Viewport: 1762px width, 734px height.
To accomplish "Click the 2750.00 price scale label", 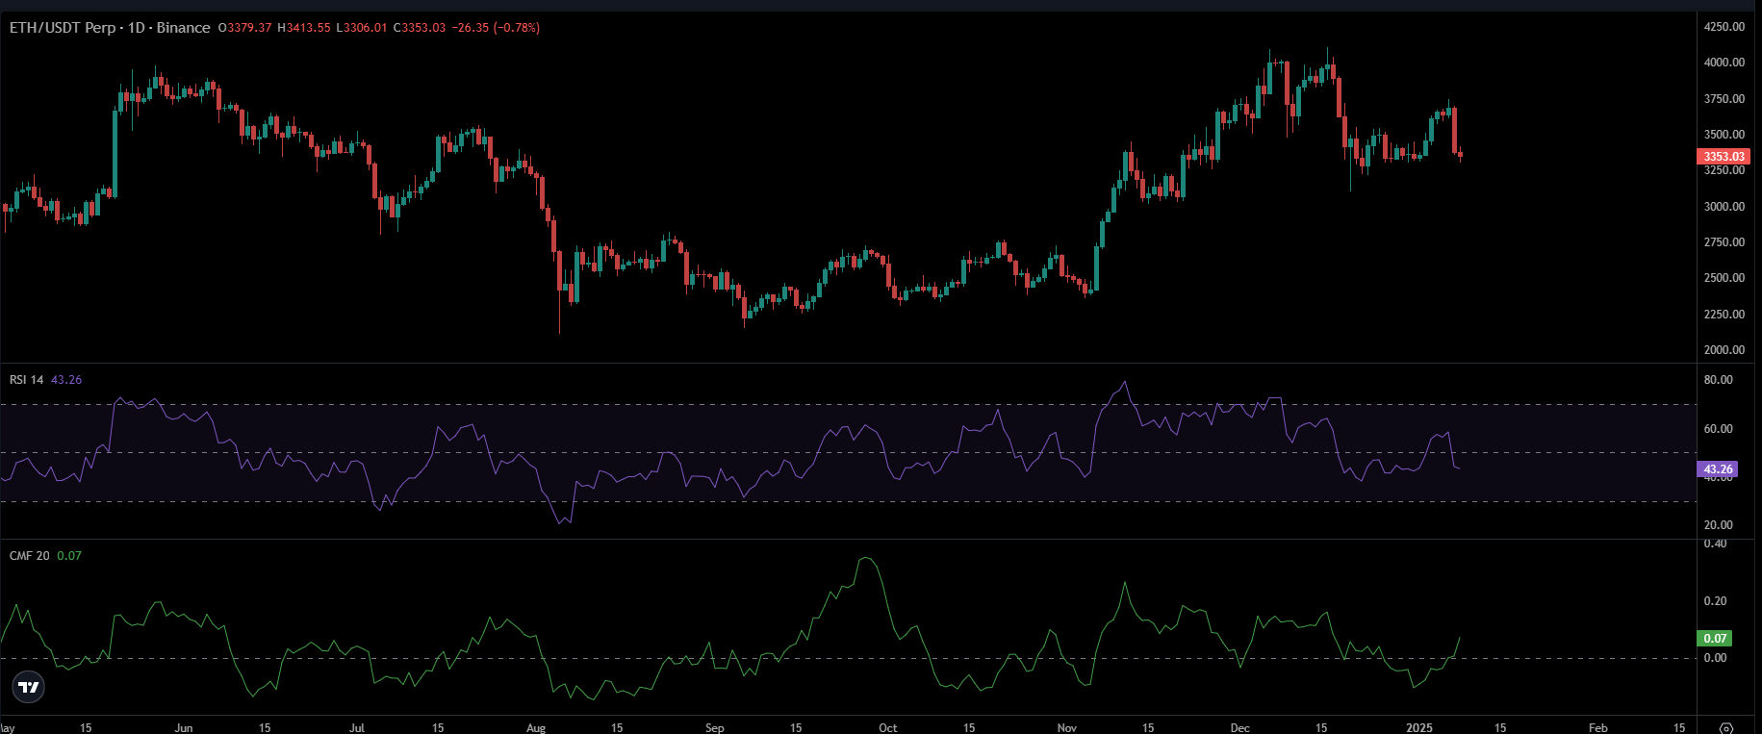I will (x=1724, y=242).
